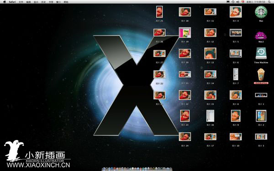Select the 图片 3 file thumbnail
This screenshot has width=274, height=171.
tap(261, 137)
